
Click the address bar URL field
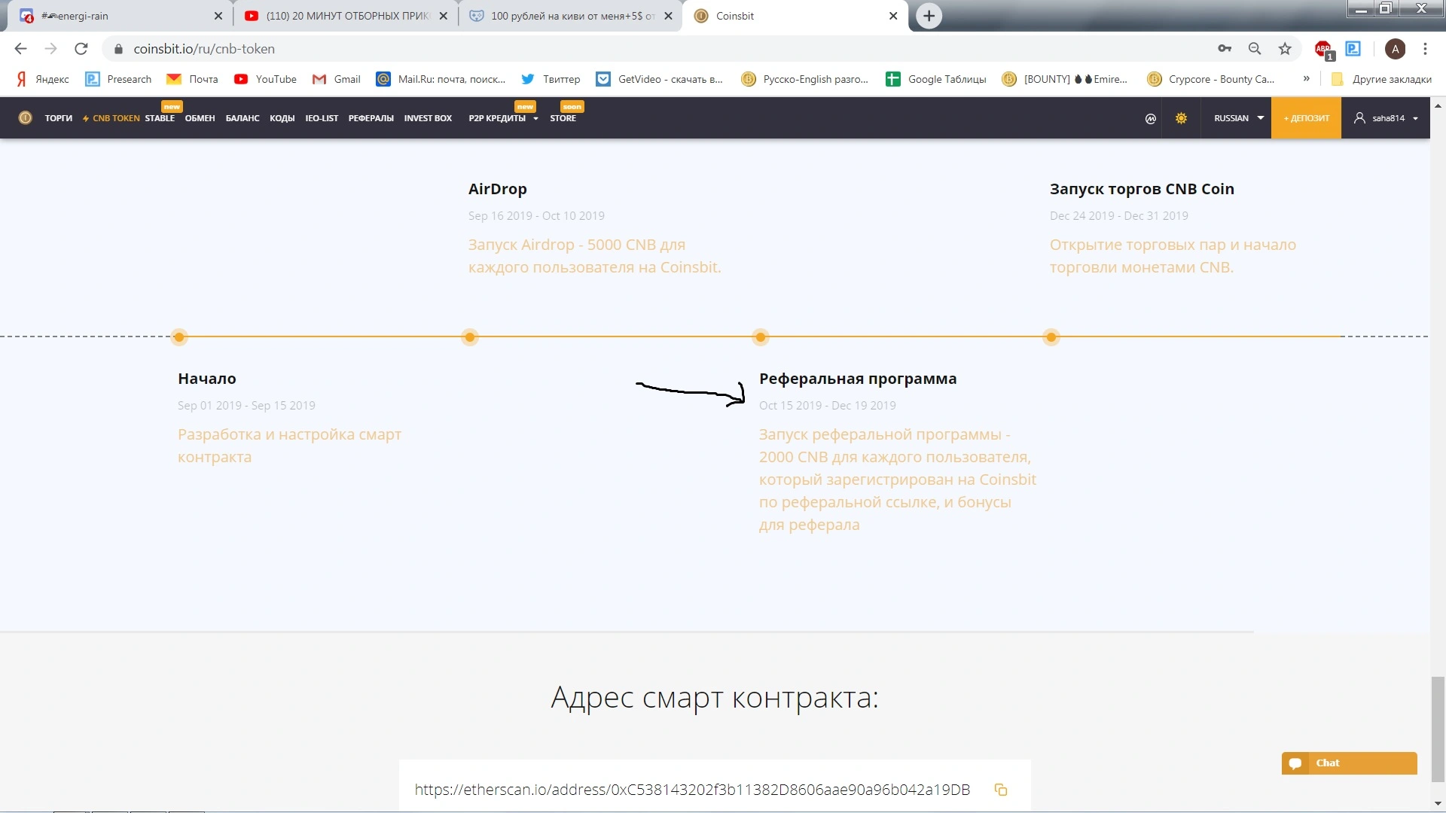point(663,49)
